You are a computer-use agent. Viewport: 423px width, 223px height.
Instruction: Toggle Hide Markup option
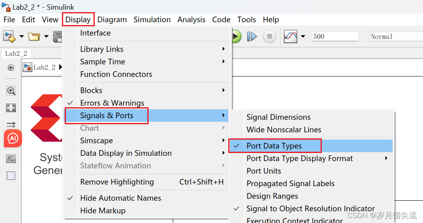click(x=147, y=210)
